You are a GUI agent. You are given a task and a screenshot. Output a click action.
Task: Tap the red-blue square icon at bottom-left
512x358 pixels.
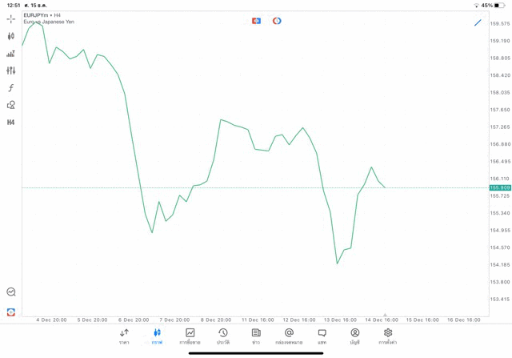(x=10, y=312)
